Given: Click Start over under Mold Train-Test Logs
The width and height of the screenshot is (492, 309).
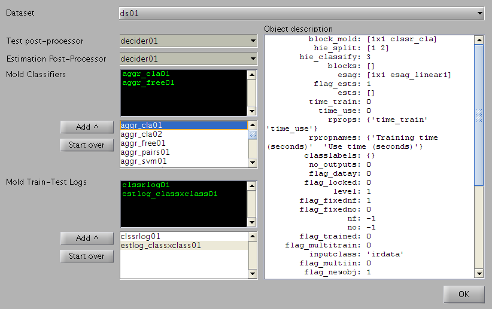Looking at the screenshot, I should (87, 256).
